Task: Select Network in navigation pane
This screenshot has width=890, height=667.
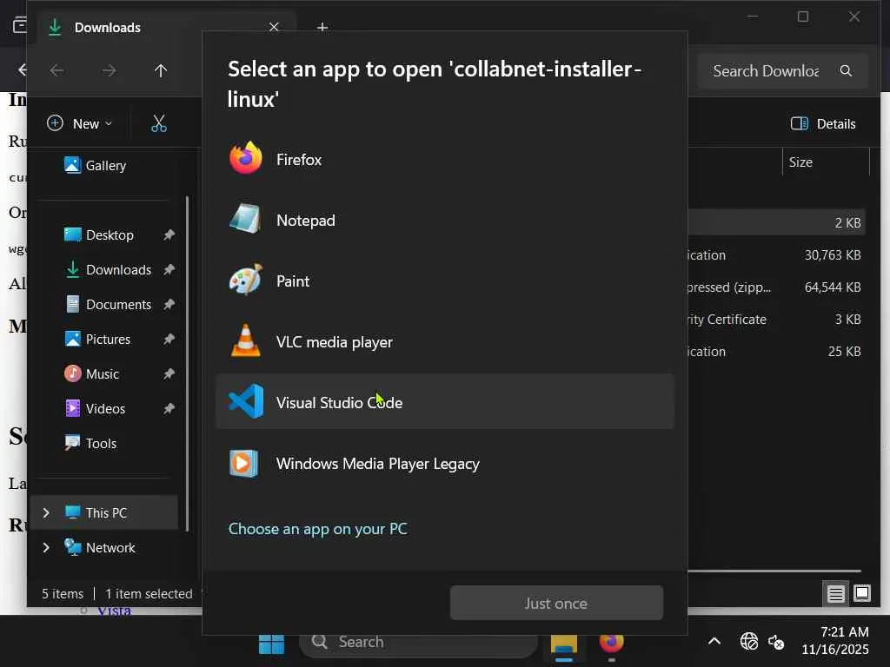Action: 104,547
